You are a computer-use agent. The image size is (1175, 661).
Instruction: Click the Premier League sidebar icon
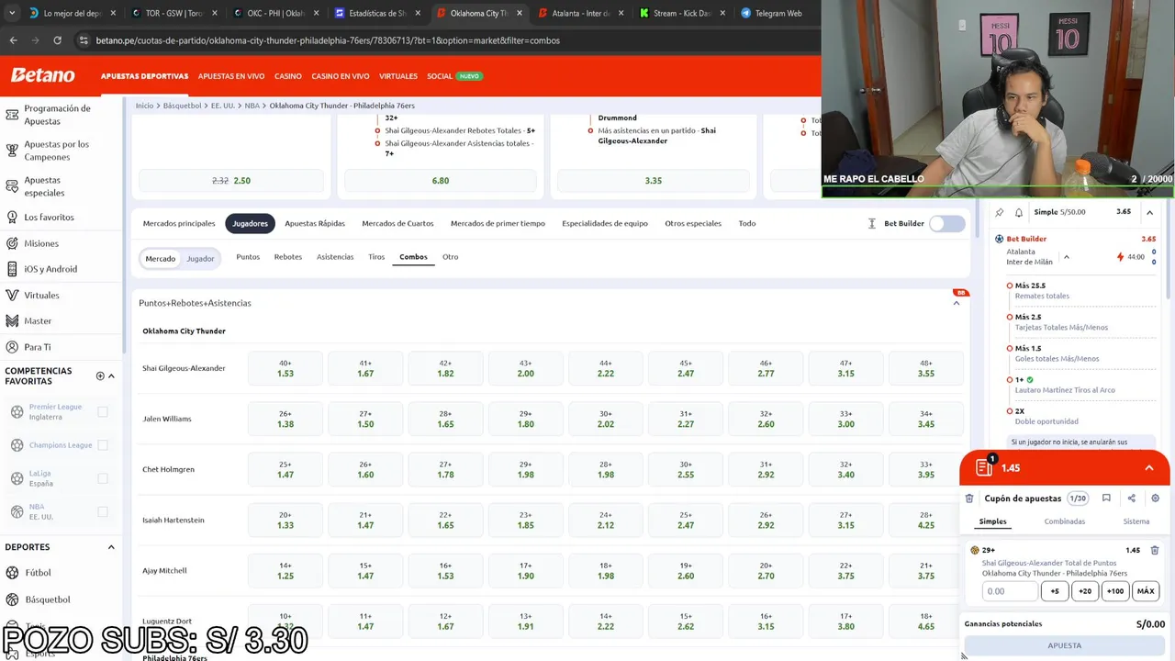17,412
